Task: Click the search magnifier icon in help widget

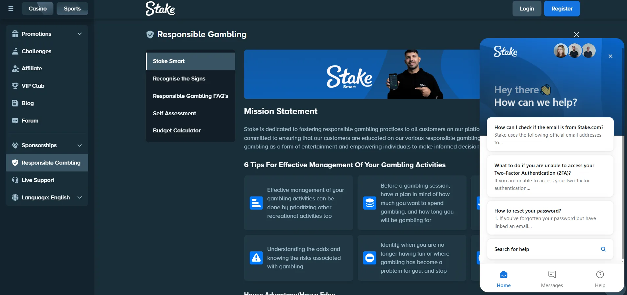Action: pyautogui.click(x=603, y=249)
